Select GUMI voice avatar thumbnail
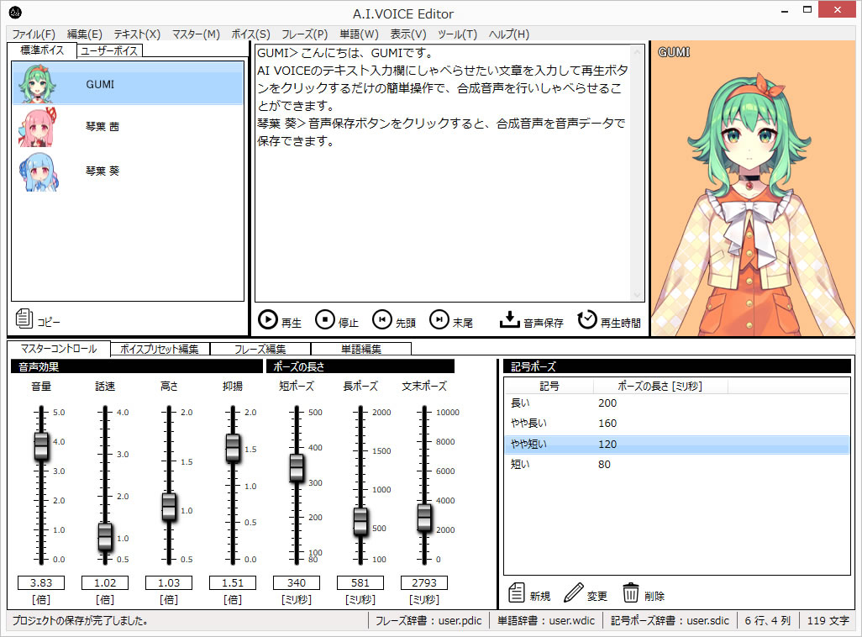The height and width of the screenshot is (637, 862). 37,84
